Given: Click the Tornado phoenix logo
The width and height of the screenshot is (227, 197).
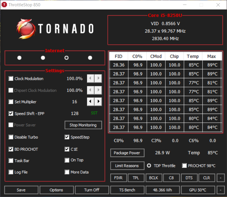Looking at the screenshot, I should click(26, 29).
